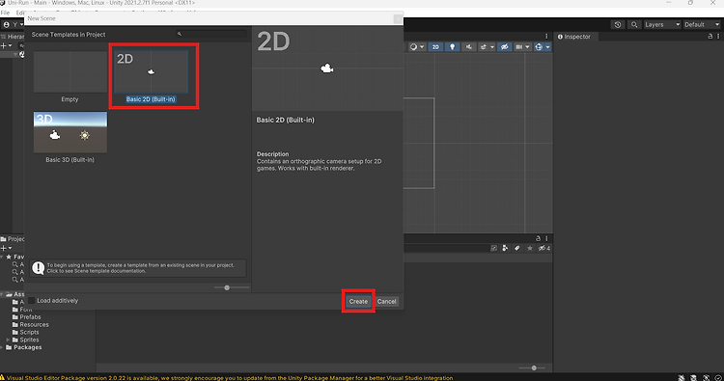The width and height of the screenshot is (724, 381).
Task: Save project search with the star icon
Action: (x=530, y=248)
